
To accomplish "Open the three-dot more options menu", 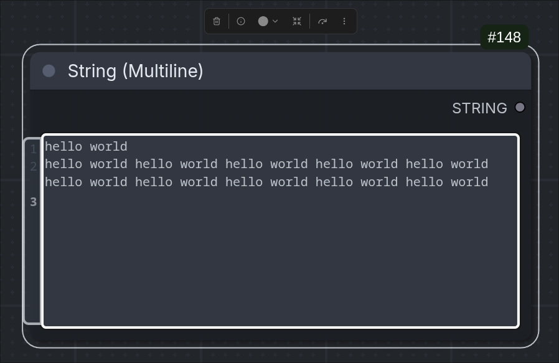I will click(x=344, y=21).
